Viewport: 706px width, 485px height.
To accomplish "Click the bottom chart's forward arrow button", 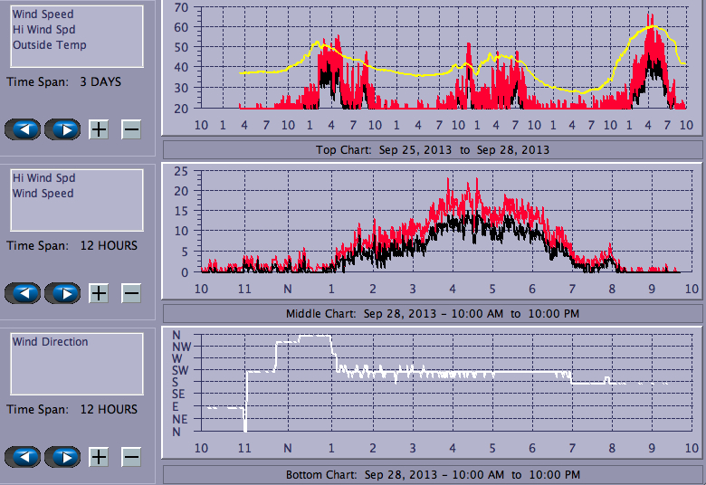I will point(62,457).
